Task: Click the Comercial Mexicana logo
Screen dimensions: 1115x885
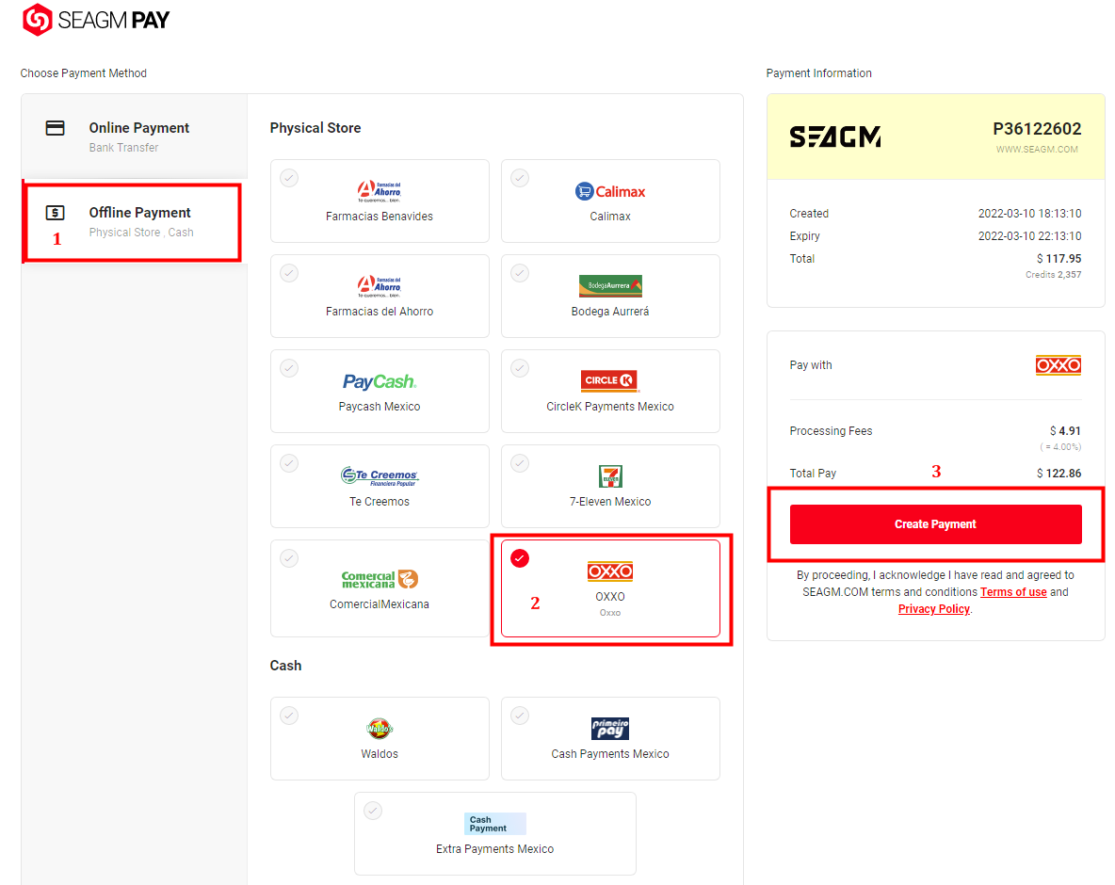Action: (x=379, y=579)
